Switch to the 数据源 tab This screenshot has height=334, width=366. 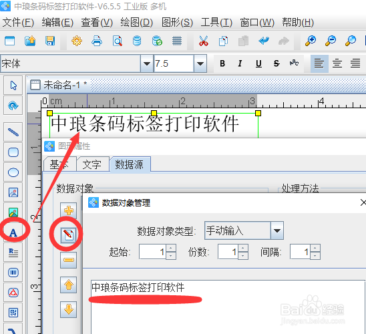[x=130, y=164]
